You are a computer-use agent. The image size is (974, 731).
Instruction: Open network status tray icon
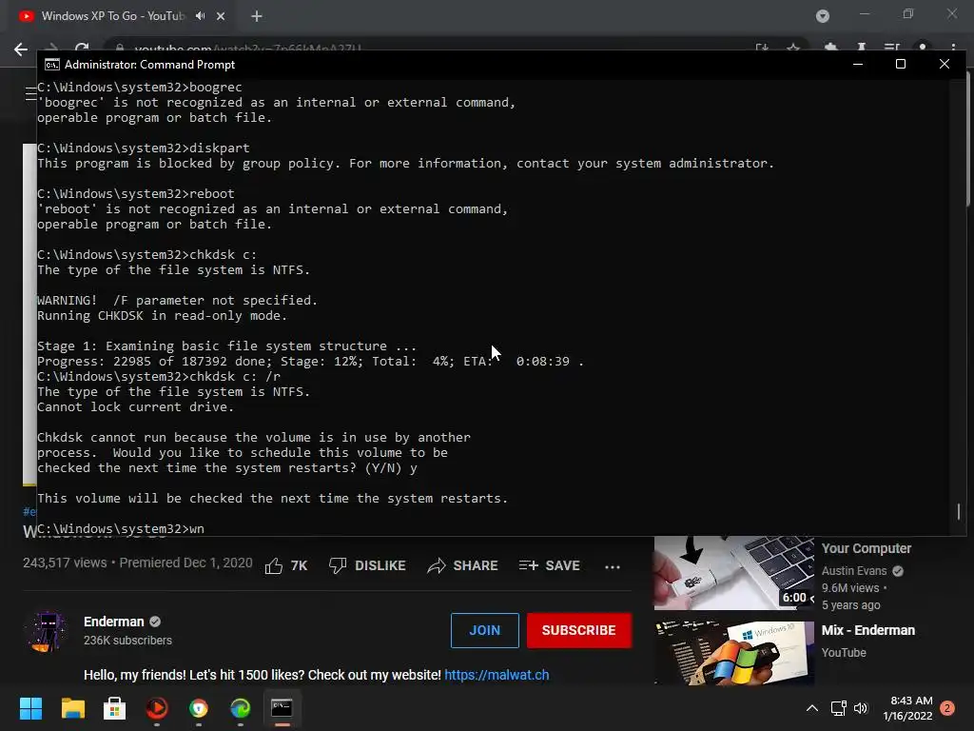[x=839, y=708]
